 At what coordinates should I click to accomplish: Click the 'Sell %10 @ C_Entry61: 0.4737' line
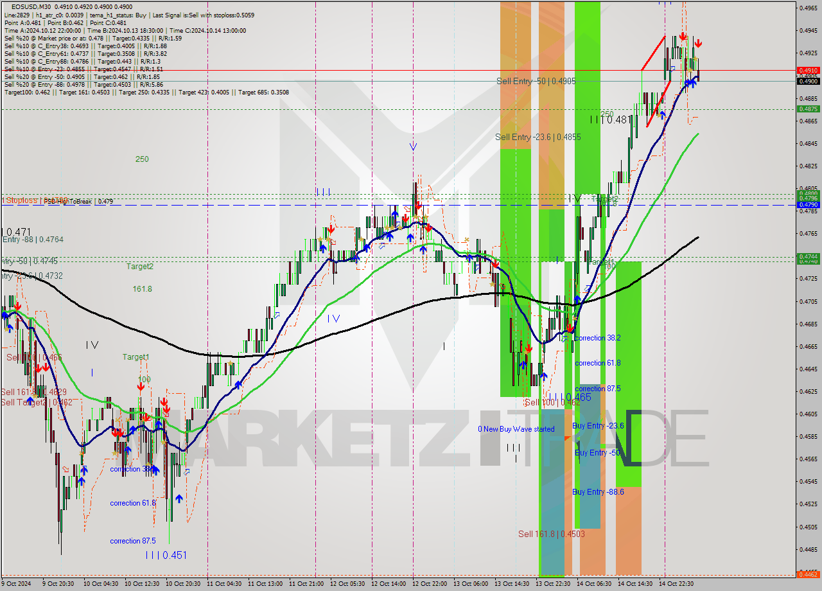click(85, 53)
